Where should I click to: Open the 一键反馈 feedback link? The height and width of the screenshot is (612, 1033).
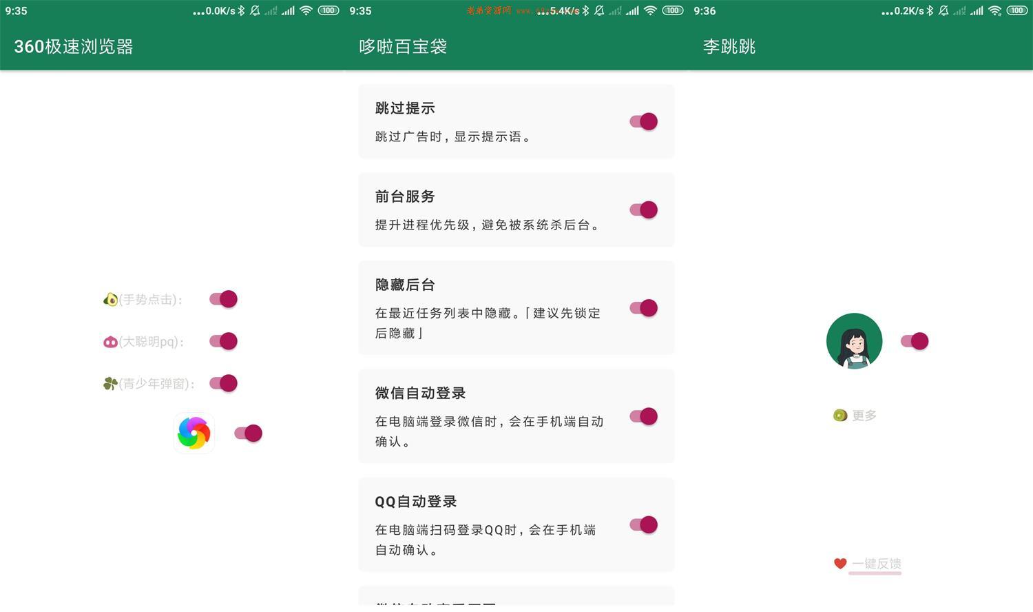[x=876, y=564]
